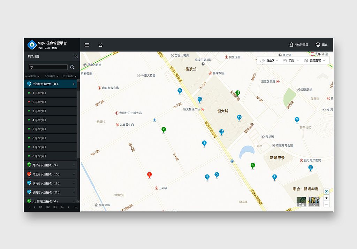Select 2 号排水口 with red status
357x249 pixels.
(x=50, y=102)
